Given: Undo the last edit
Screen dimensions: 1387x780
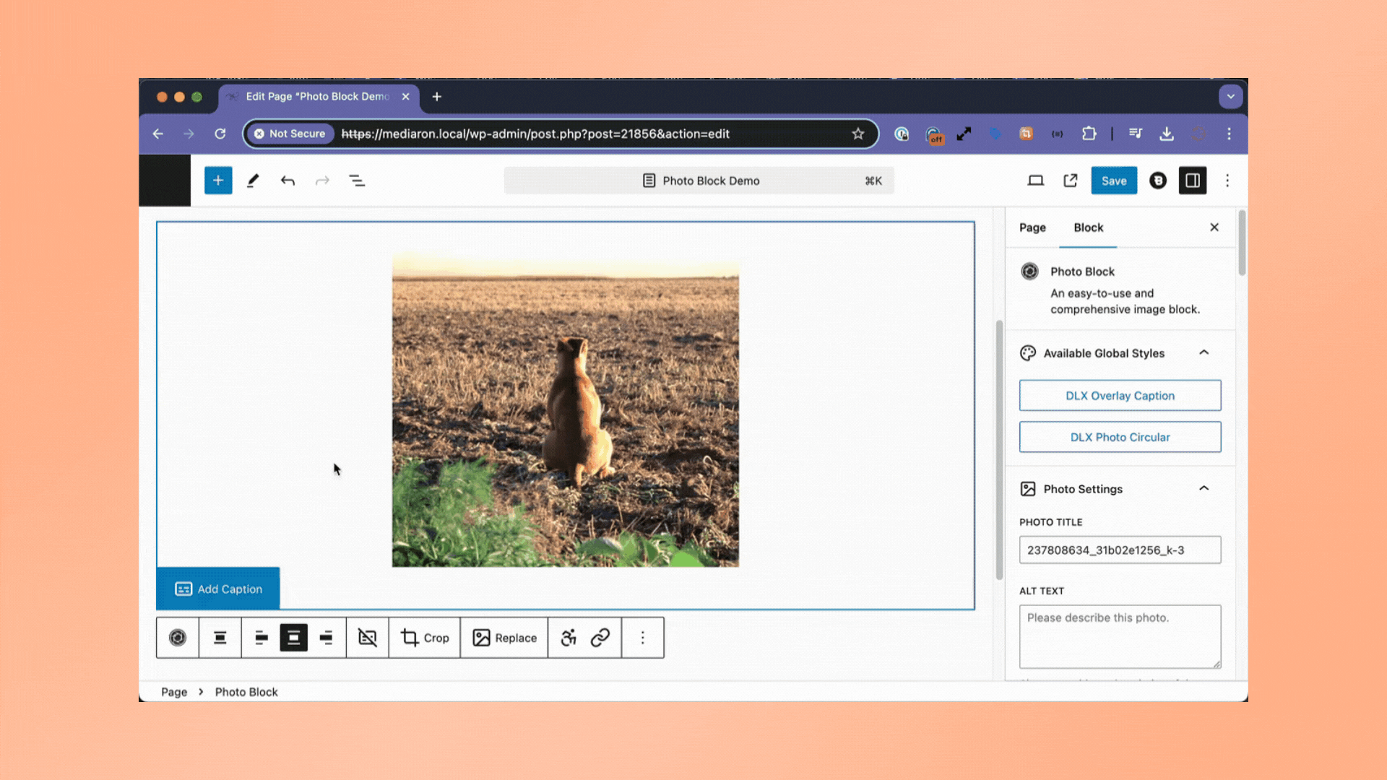Looking at the screenshot, I should 288,181.
